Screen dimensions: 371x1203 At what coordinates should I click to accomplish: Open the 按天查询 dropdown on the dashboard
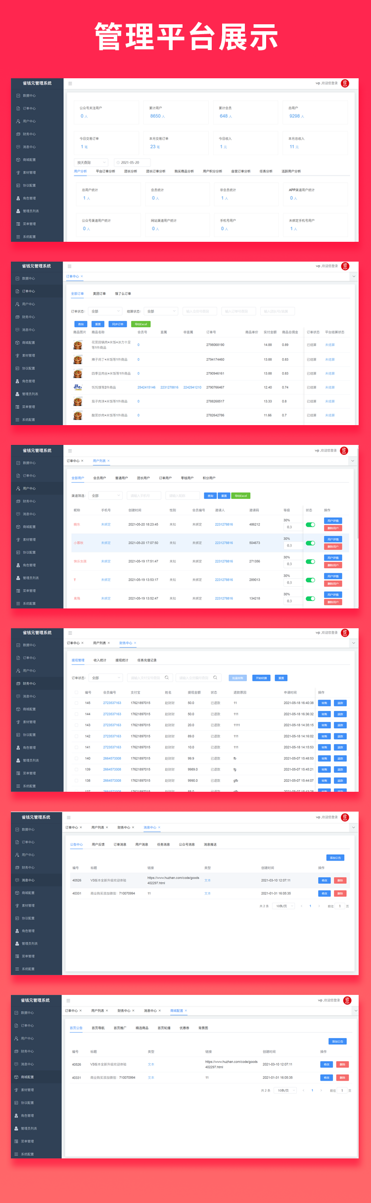point(92,163)
